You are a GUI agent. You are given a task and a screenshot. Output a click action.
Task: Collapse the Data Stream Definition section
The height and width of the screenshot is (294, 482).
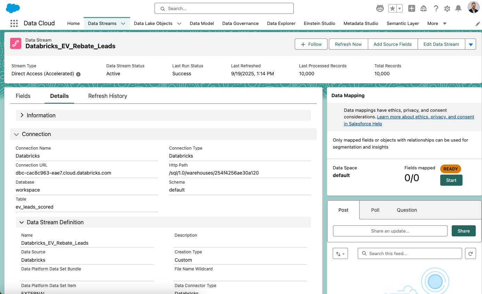click(163, 222)
